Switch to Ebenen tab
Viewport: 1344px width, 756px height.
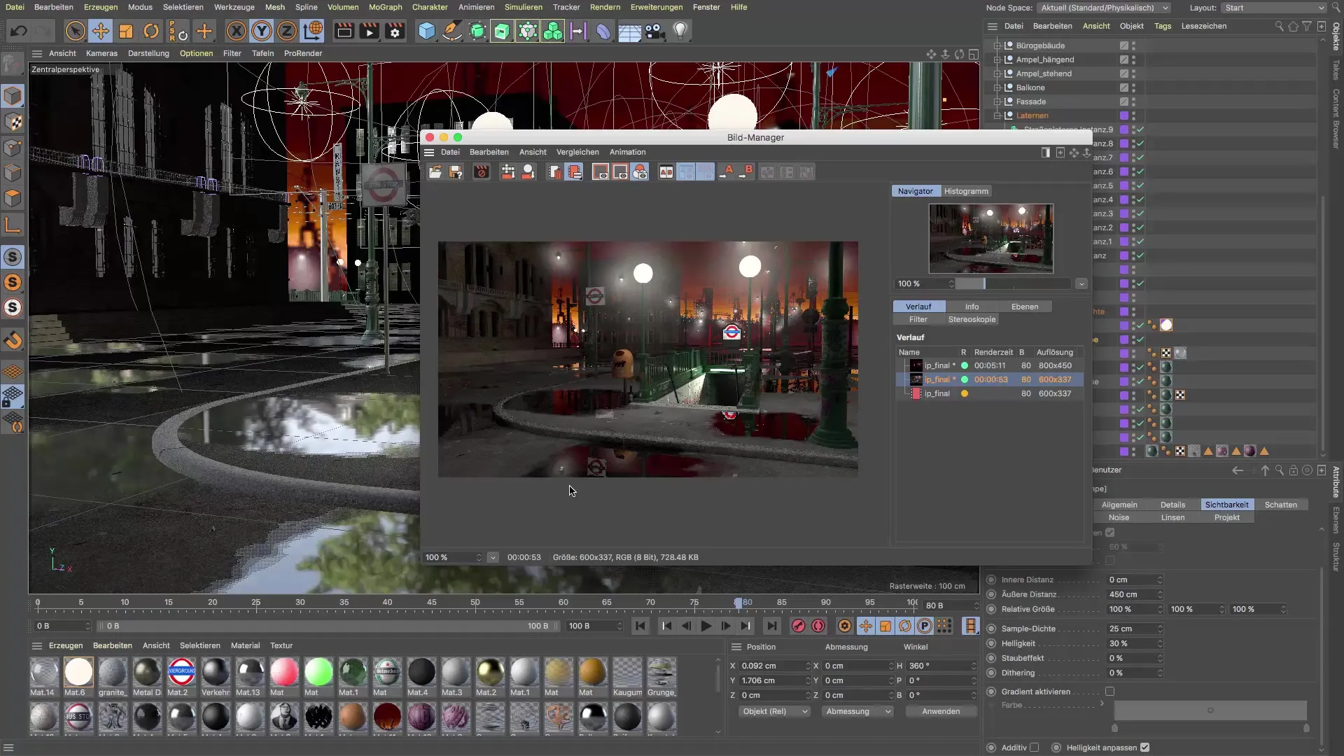tap(1025, 307)
